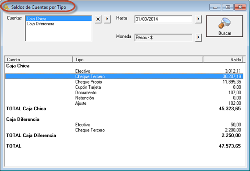Open the Moneda selector arrow
Viewport: 250px width, 171px height.
198,38
